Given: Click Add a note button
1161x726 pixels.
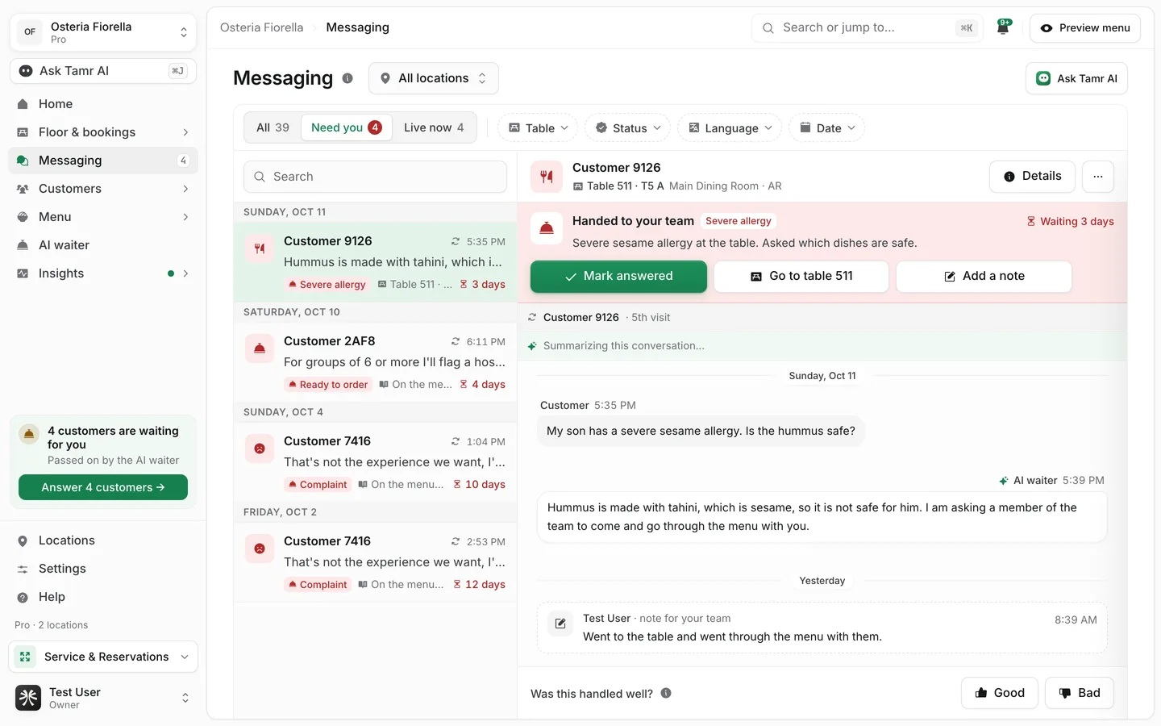Looking at the screenshot, I should 984,276.
